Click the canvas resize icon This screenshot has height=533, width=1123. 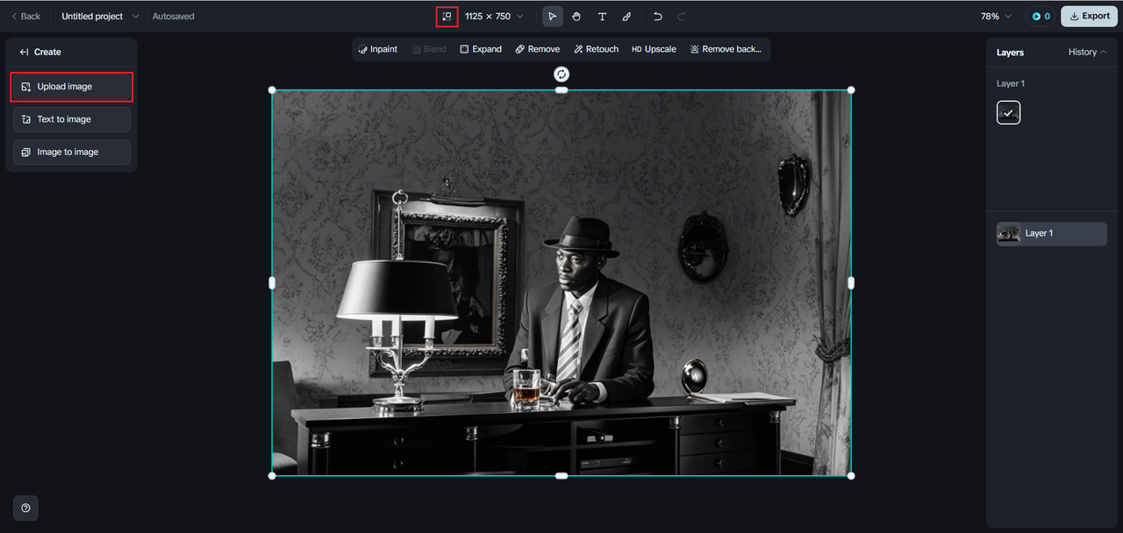(447, 17)
